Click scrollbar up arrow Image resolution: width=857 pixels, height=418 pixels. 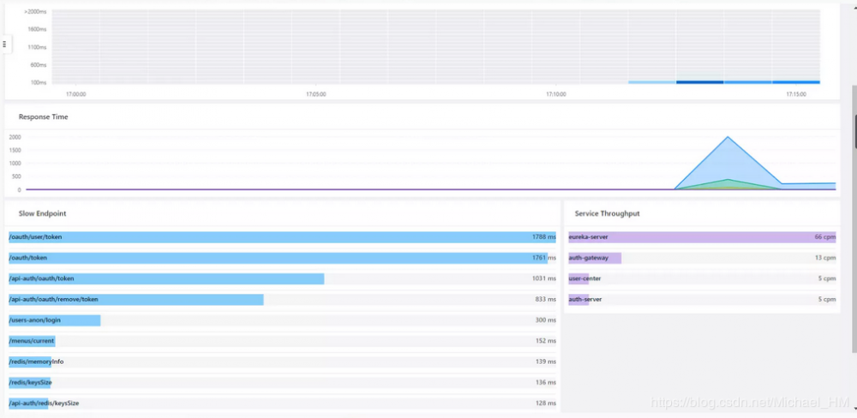pyautogui.click(x=854, y=7)
